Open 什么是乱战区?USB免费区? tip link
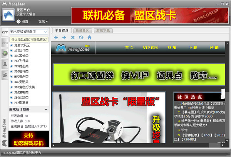Screen dimensions: 231x157 [29, 40]
